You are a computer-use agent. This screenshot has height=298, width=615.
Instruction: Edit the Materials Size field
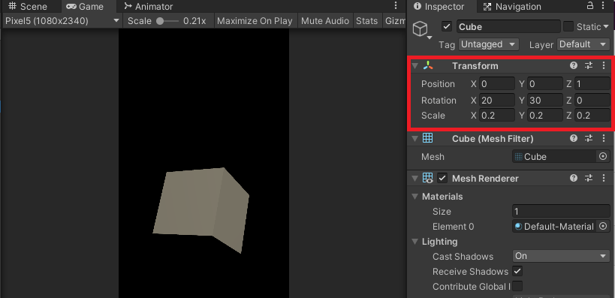click(561, 212)
